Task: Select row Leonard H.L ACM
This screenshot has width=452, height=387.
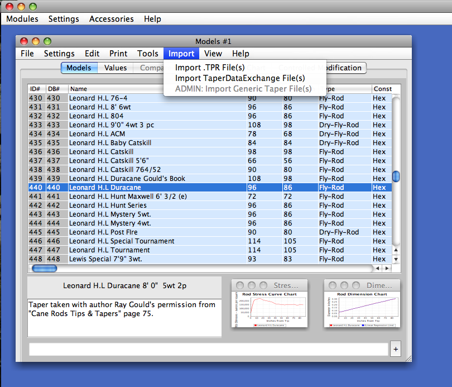Action: pyautogui.click(x=210, y=134)
